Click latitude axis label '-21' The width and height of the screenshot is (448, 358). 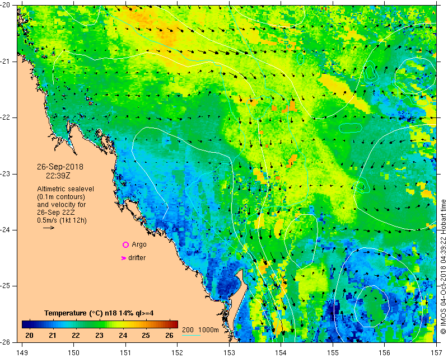click(5, 62)
